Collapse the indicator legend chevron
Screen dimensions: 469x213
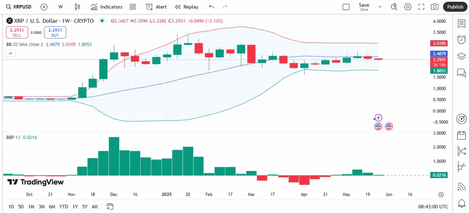pos(10,54)
